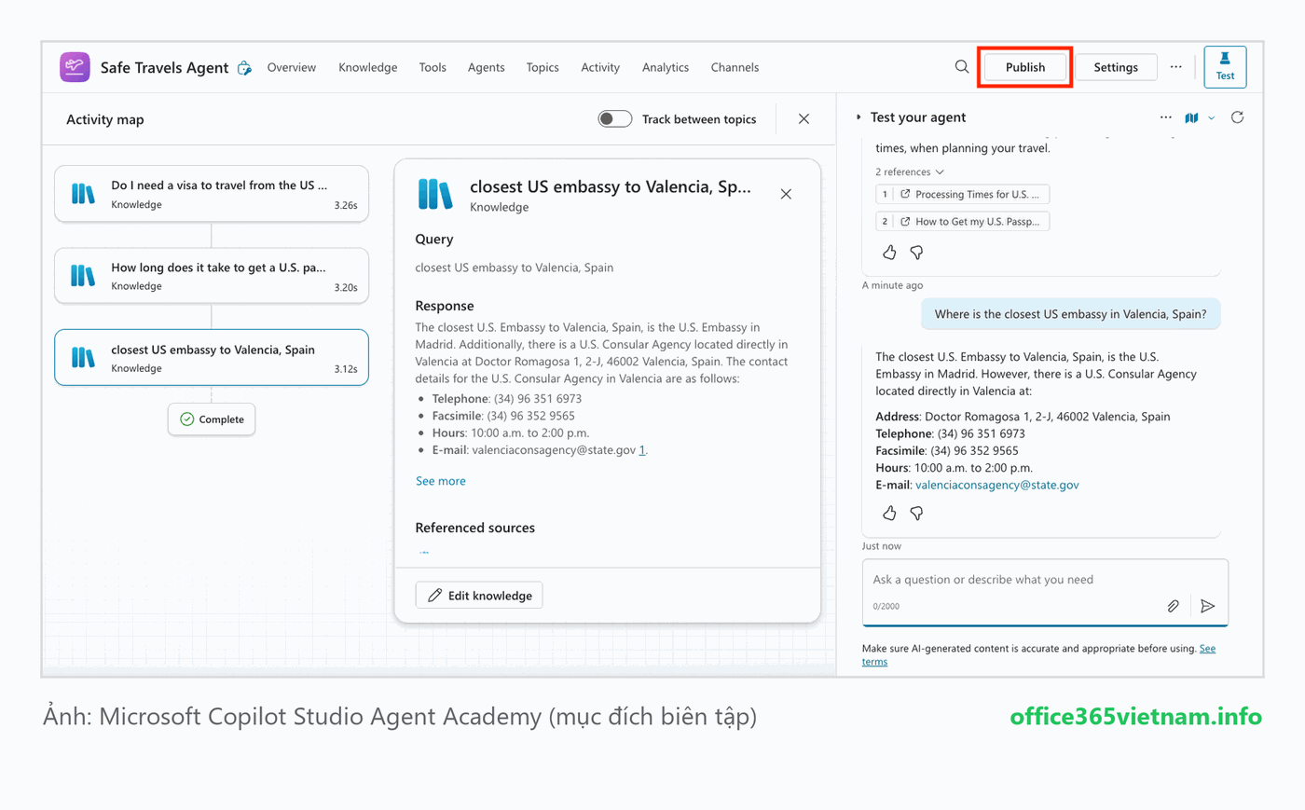Toggle Track between topics switch
Screen dimensions: 1305x810
click(615, 119)
